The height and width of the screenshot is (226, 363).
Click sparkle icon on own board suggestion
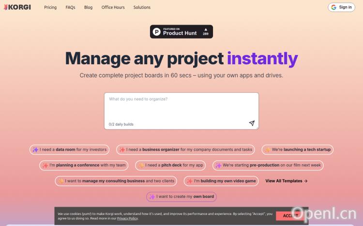pos(152,197)
